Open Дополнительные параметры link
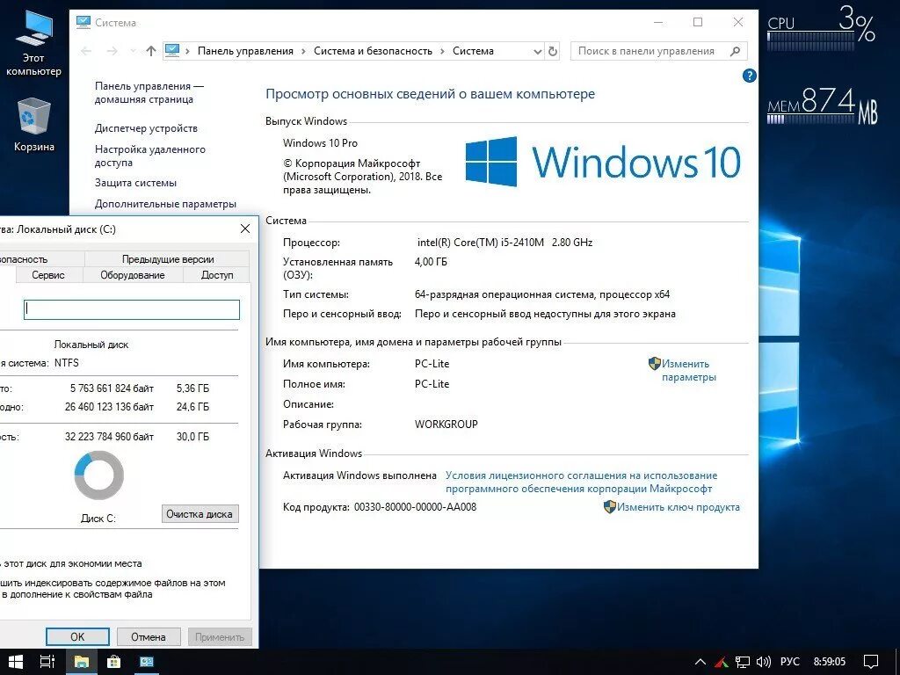Viewport: 900px width, 675px height. pyautogui.click(x=165, y=204)
